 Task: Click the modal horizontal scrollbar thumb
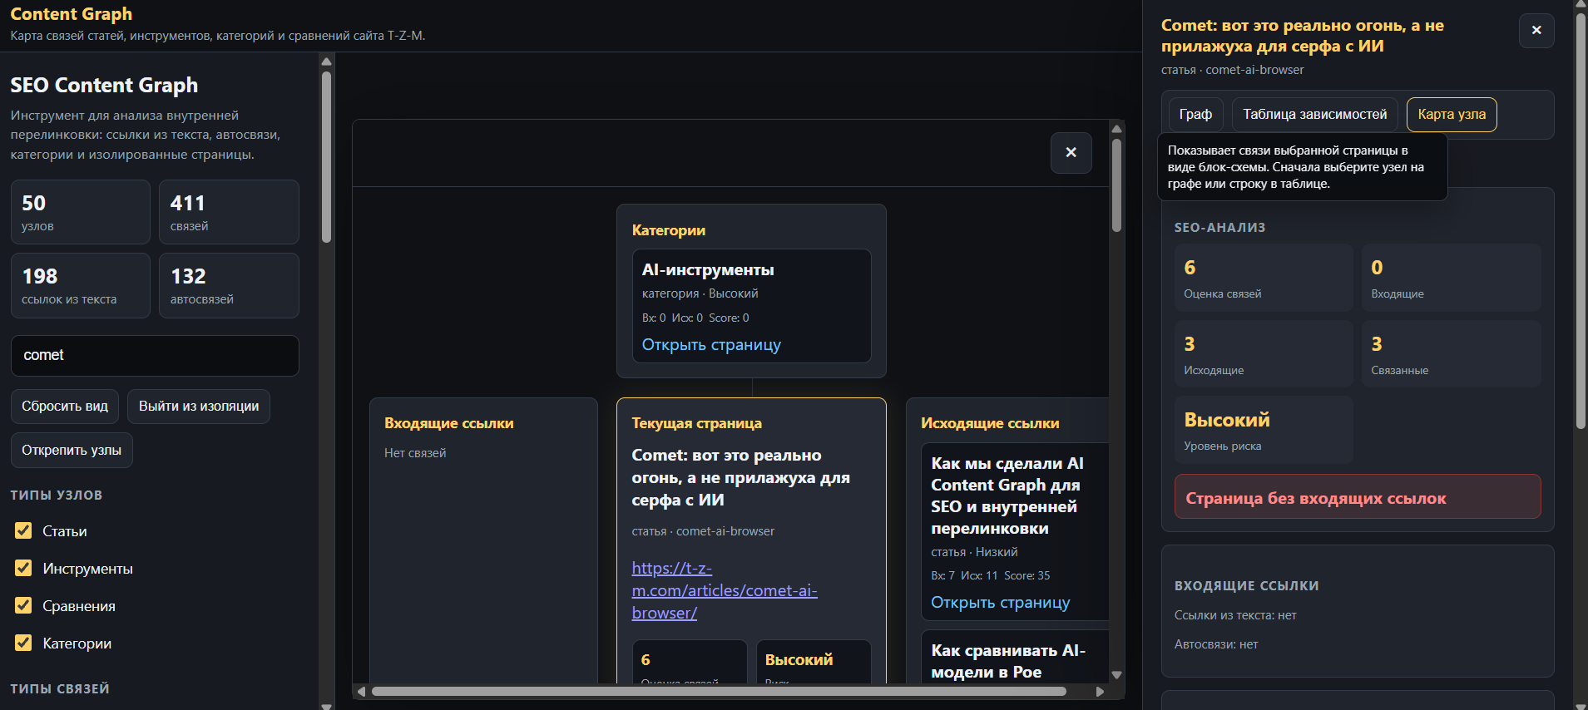(x=719, y=692)
